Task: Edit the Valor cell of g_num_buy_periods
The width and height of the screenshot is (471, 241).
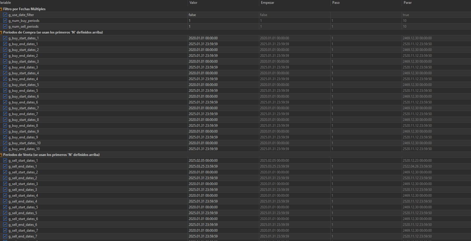Action: (x=223, y=21)
